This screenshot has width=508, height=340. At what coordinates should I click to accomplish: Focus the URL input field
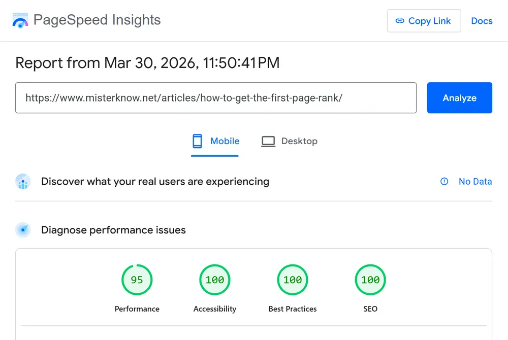(216, 98)
